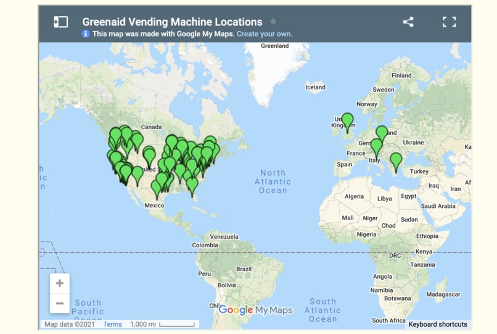Click the 'Venezuela' map label

(x=224, y=237)
